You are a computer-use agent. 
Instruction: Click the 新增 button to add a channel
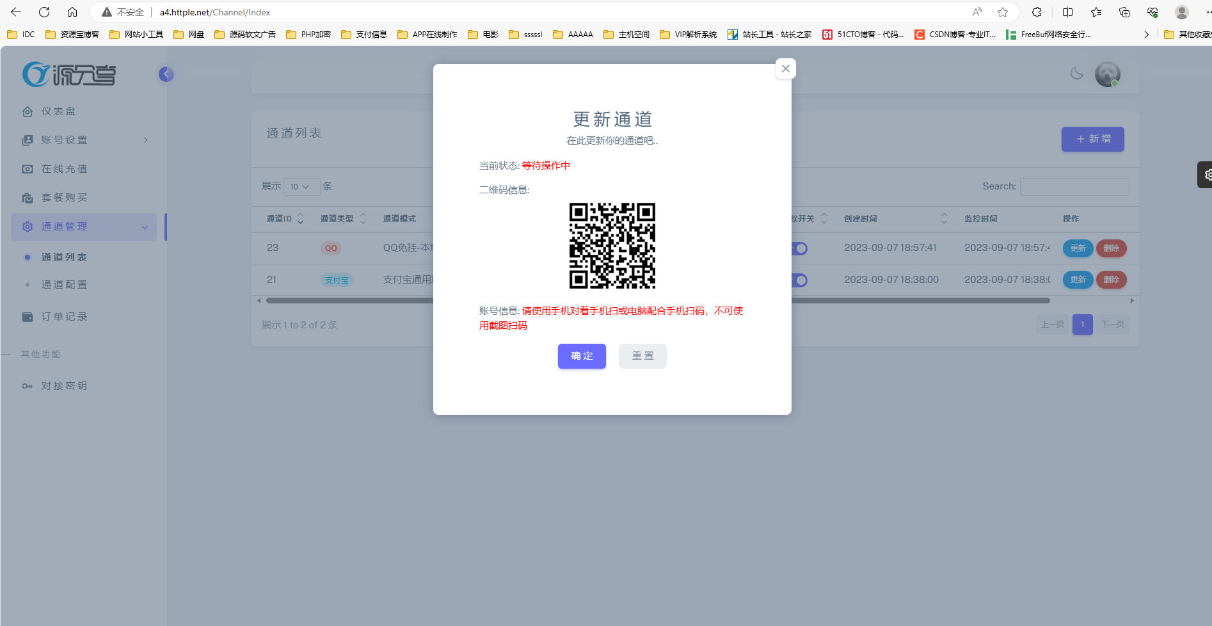1092,139
